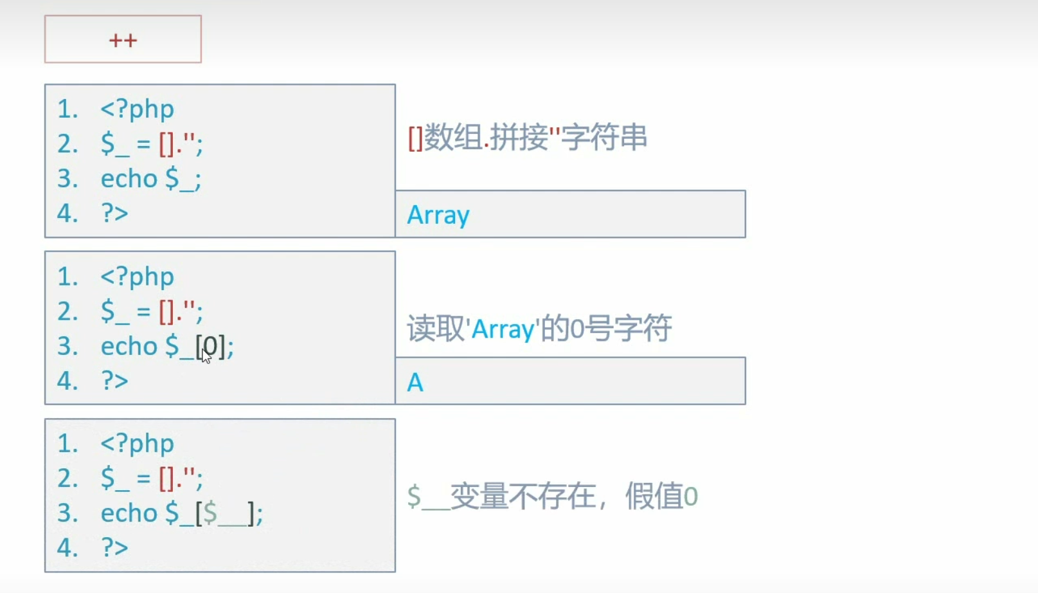Click the closing "?>" in the third code block
The image size is (1038, 593).
[x=114, y=547]
